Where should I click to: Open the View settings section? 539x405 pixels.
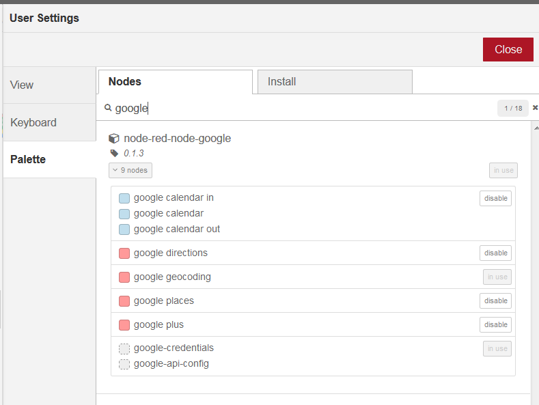pos(49,85)
